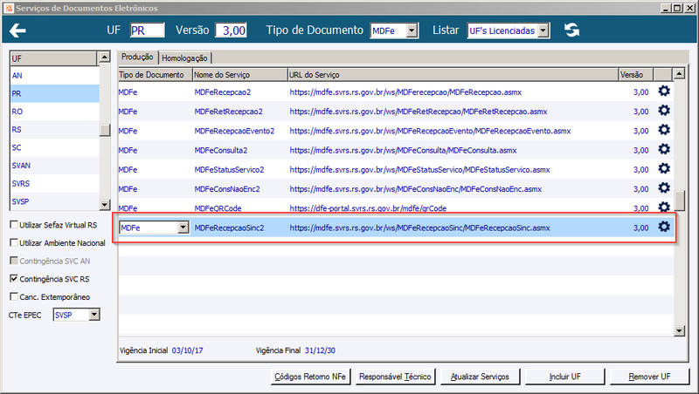The width and height of the screenshot is (699, 394).
Task: Click the services grid scrollbar thumb
Action: point(679,200)
